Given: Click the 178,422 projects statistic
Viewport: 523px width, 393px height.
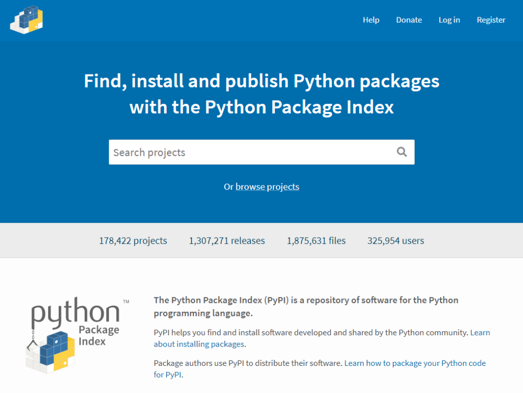Looking at the screenshot, I should point(133,241).
